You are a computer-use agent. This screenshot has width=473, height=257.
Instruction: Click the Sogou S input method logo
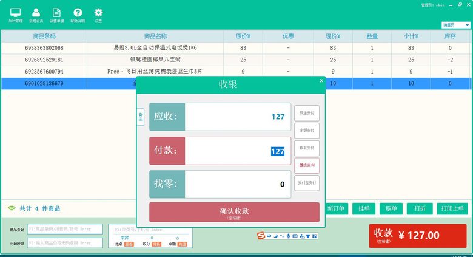point(261,236)
